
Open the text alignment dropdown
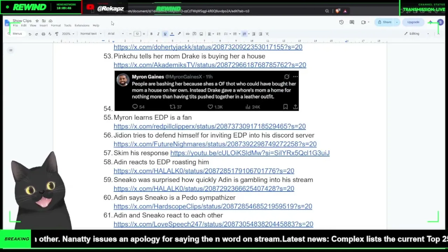(x=210, y=34)
